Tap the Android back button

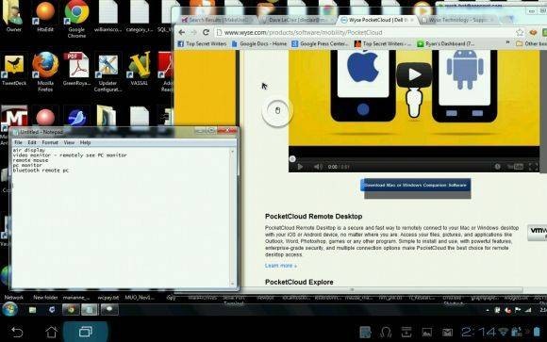(x=16, y=332)
